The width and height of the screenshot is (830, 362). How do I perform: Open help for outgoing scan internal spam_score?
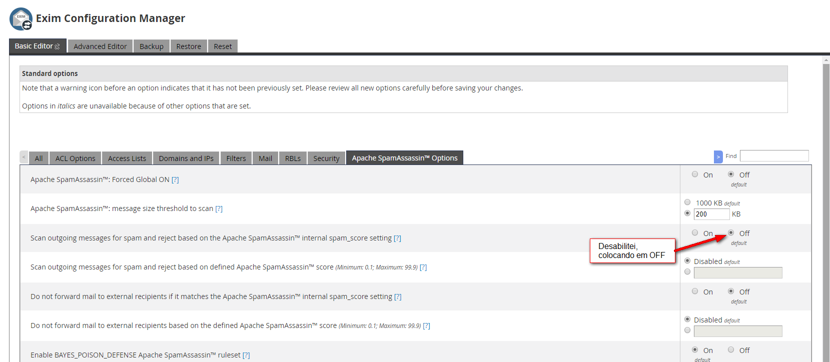(x=397, y=238)
